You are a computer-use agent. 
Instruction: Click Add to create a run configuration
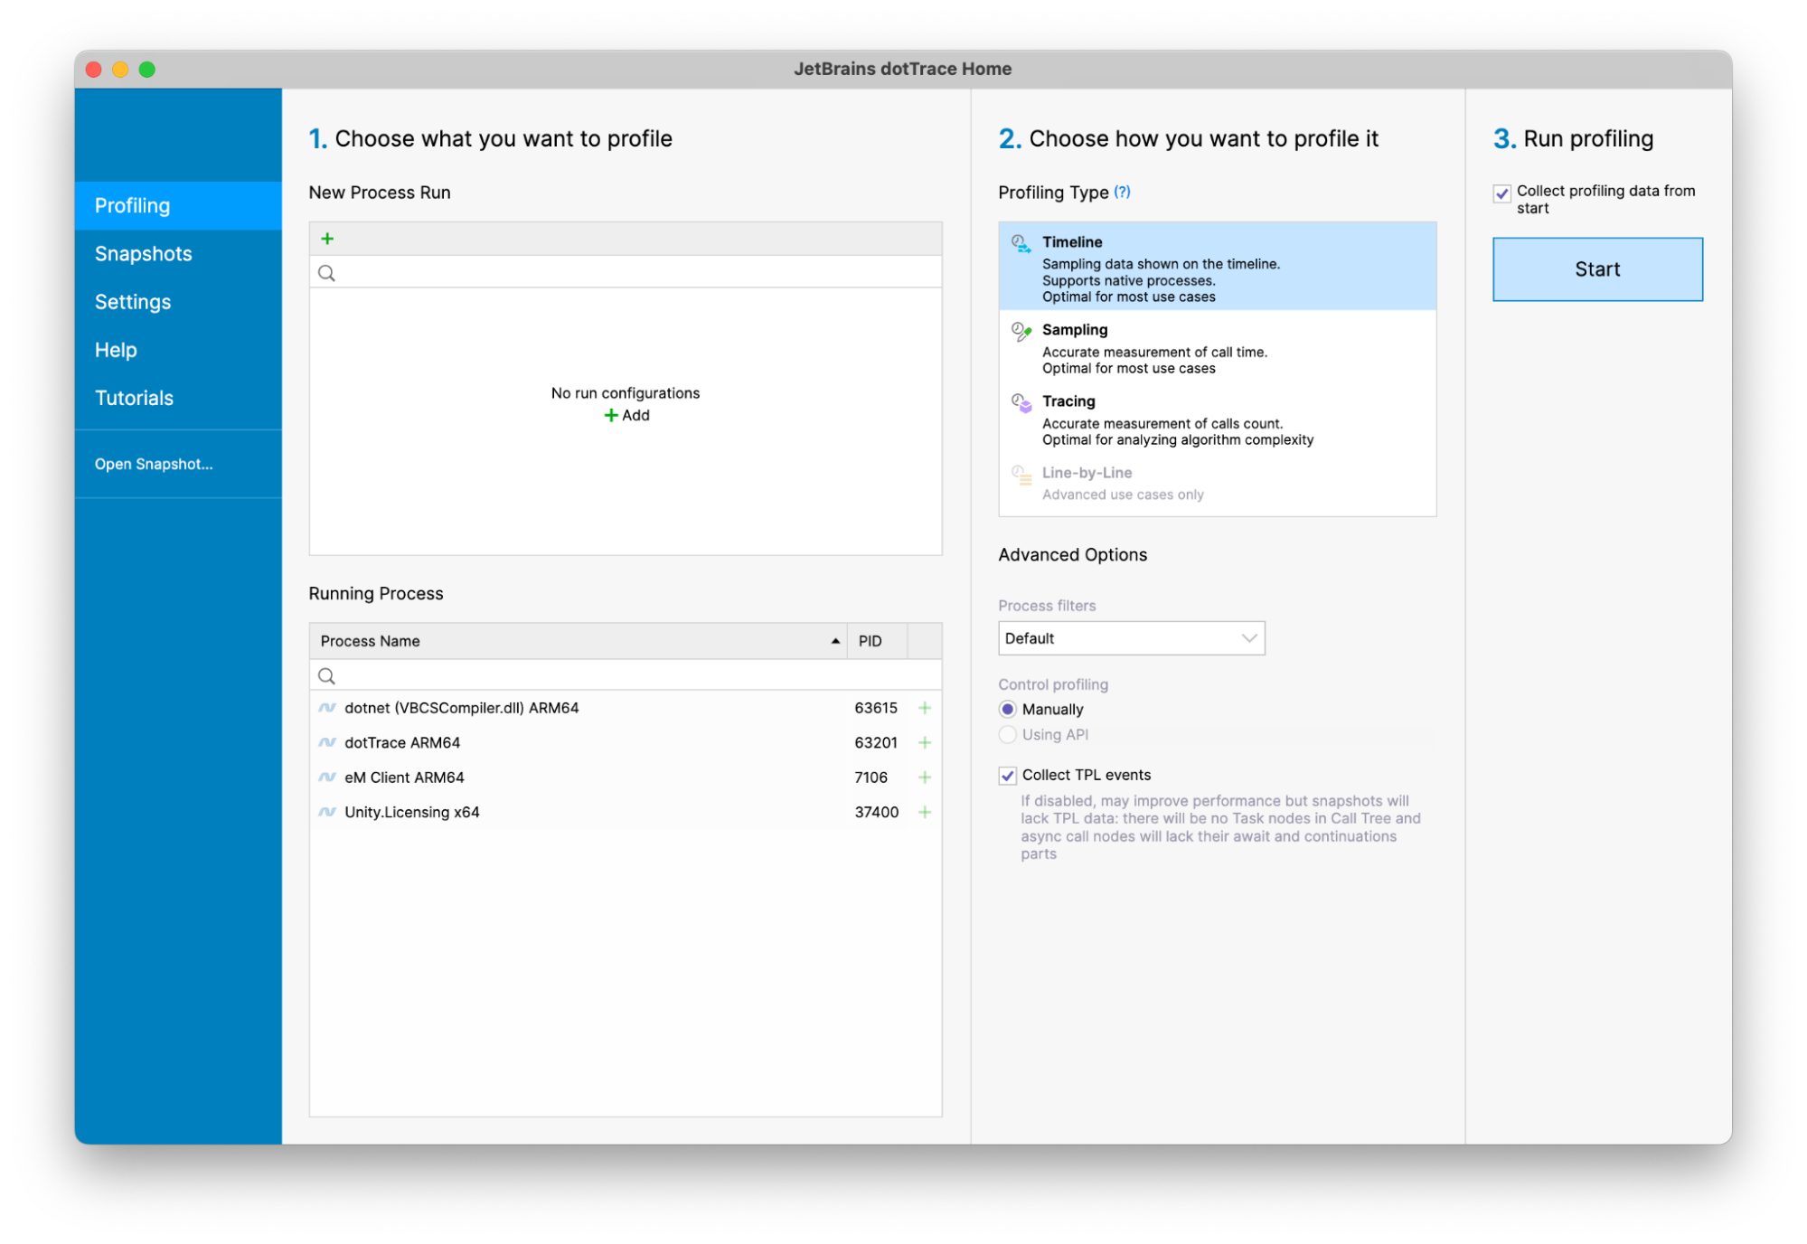pos(626,415)
